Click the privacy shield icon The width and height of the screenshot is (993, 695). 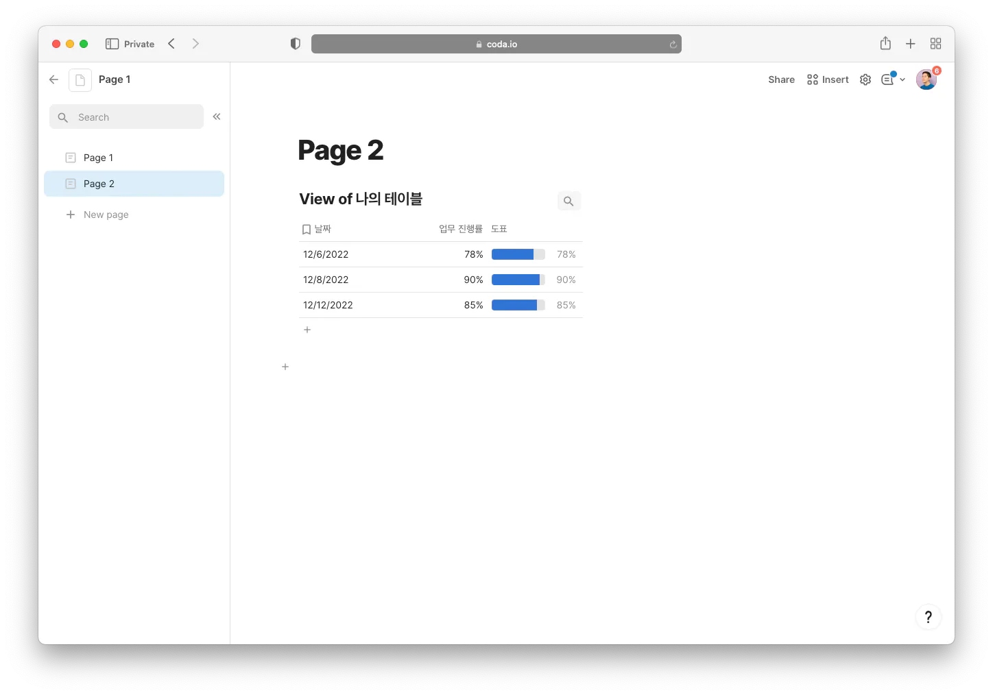coord(296,44)
